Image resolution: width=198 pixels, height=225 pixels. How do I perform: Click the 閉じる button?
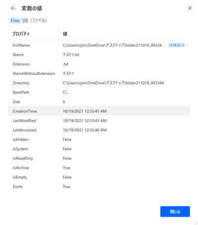[x=175, y=212]
